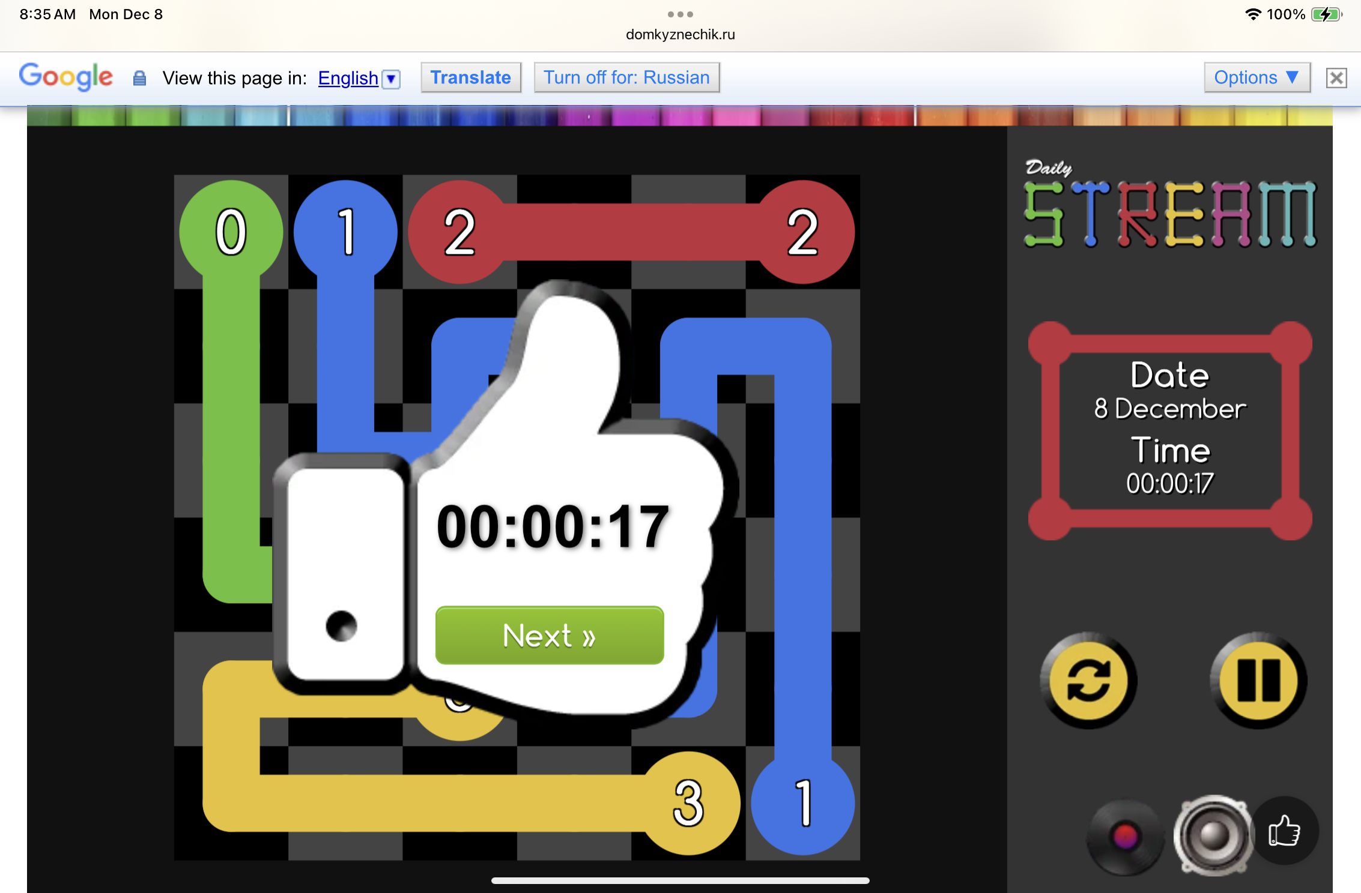Image resolution: width=1361 pixels, height=893 pixels.
Task: Click the bottom blue 1 node
Action: pos(802,803)
